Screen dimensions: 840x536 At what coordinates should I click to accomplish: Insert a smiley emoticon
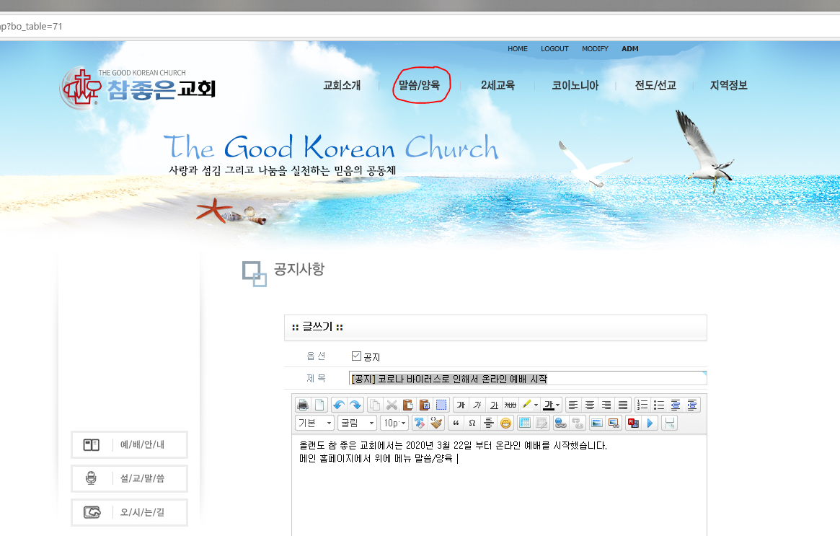(x=505, y=423)
